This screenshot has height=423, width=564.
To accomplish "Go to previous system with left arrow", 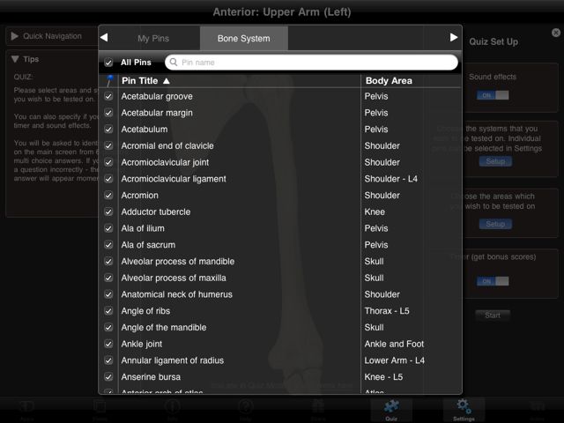I will click(104, 37).
